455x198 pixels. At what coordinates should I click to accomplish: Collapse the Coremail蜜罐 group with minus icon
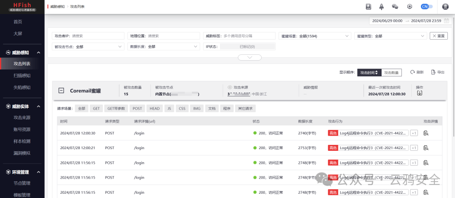(61, 91)
